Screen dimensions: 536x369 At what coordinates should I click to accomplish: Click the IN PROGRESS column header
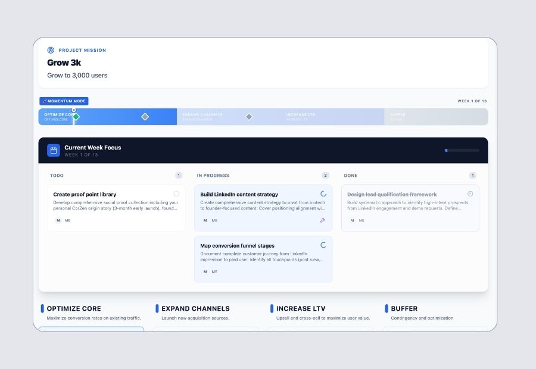tap(213, 176)
